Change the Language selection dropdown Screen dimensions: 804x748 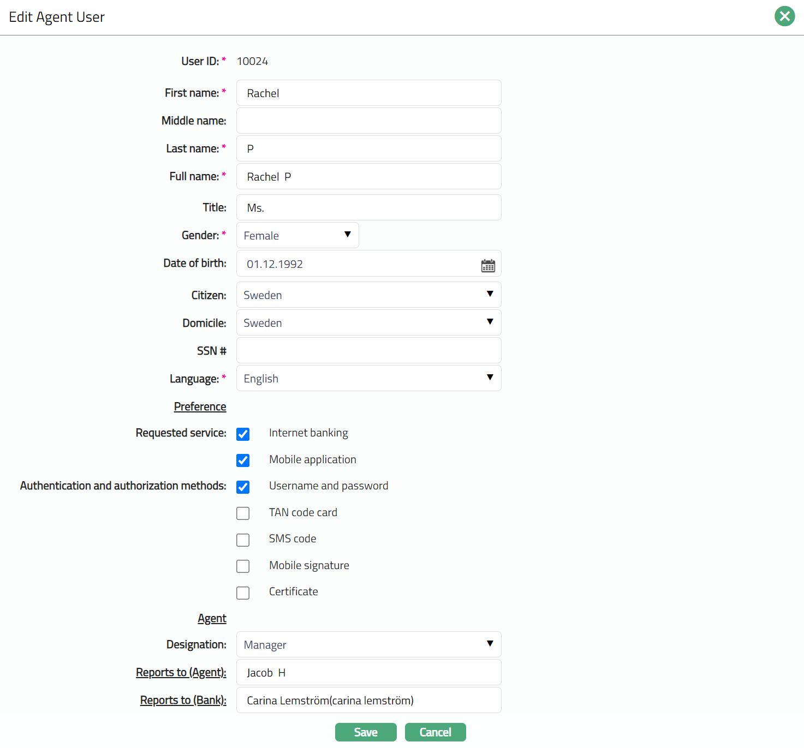(368, 379)
